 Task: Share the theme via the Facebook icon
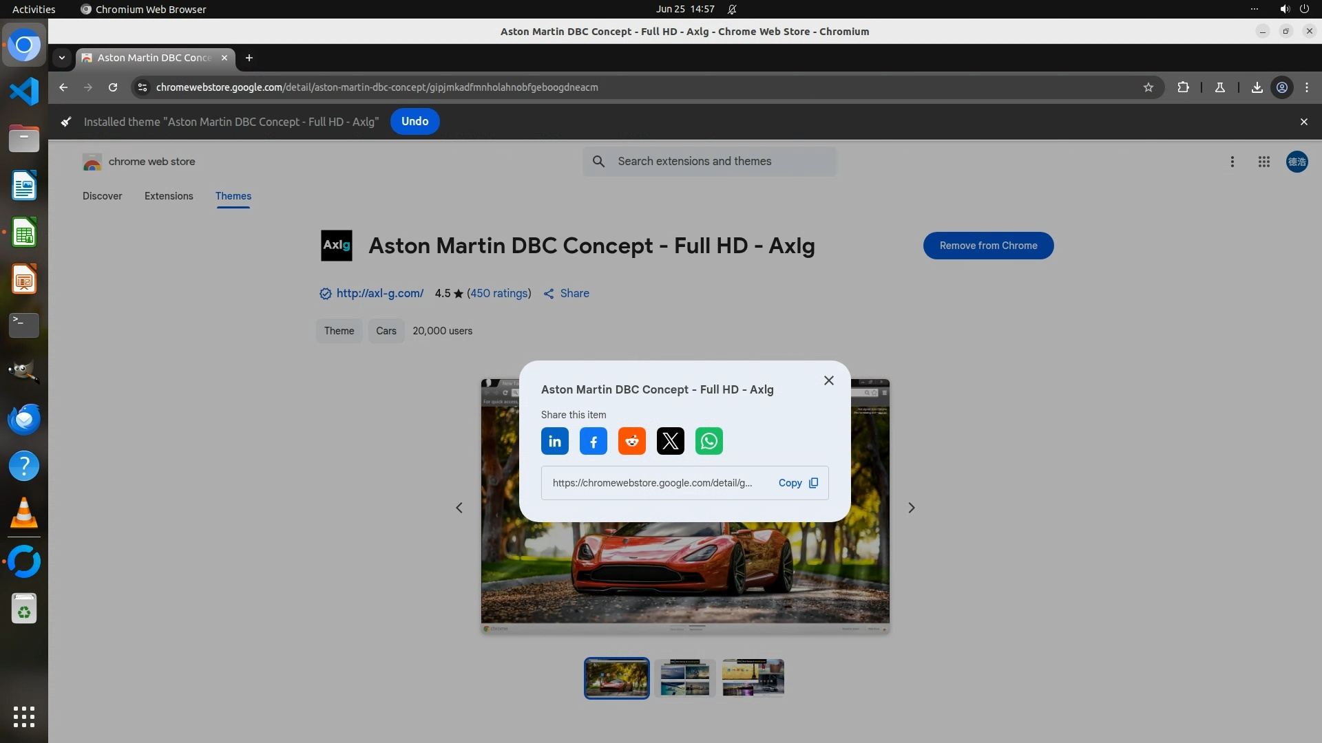tap(593, 441)
